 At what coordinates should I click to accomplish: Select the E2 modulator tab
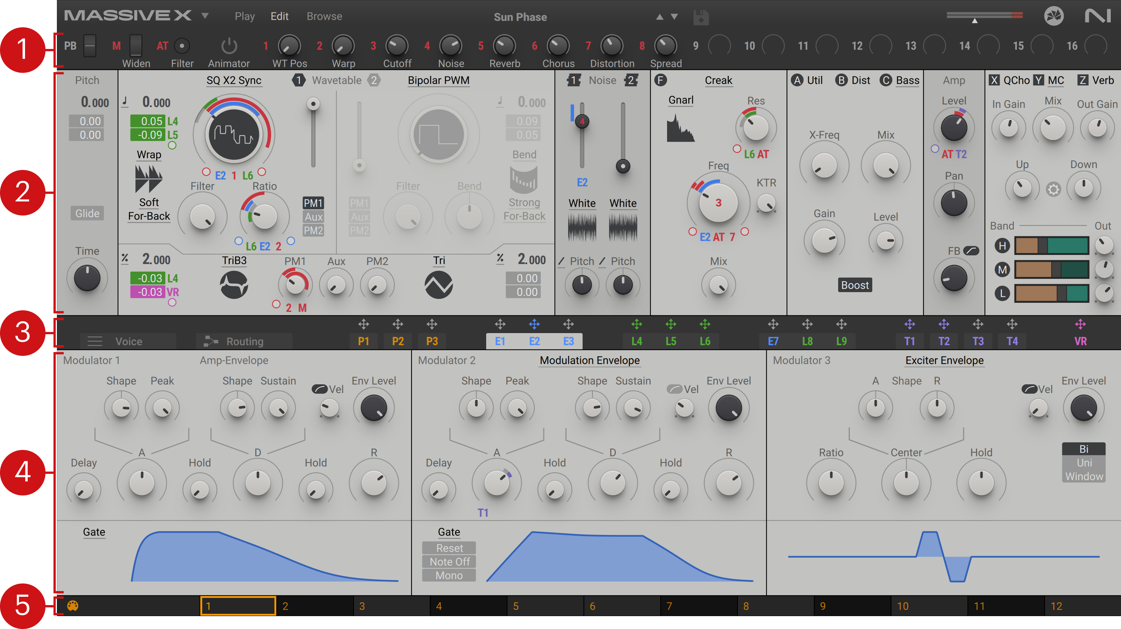coord(534,341)
